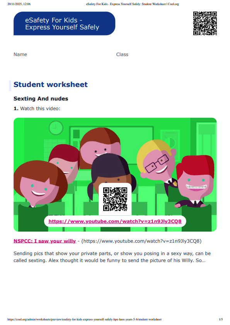Click the red-haired character with braces
230x325 pixels.
[195, 180]
